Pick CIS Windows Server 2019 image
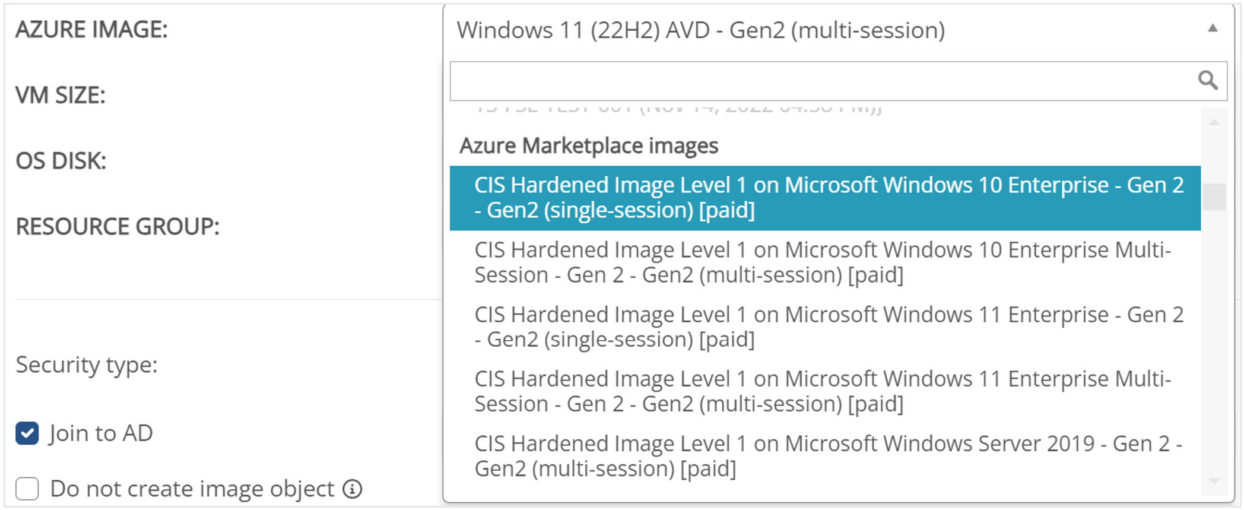 tap(825, 457)
